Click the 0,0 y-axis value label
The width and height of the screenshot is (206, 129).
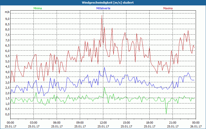click(7, 114)
